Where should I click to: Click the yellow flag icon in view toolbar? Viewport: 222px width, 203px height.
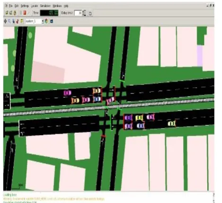pos(22,21)
